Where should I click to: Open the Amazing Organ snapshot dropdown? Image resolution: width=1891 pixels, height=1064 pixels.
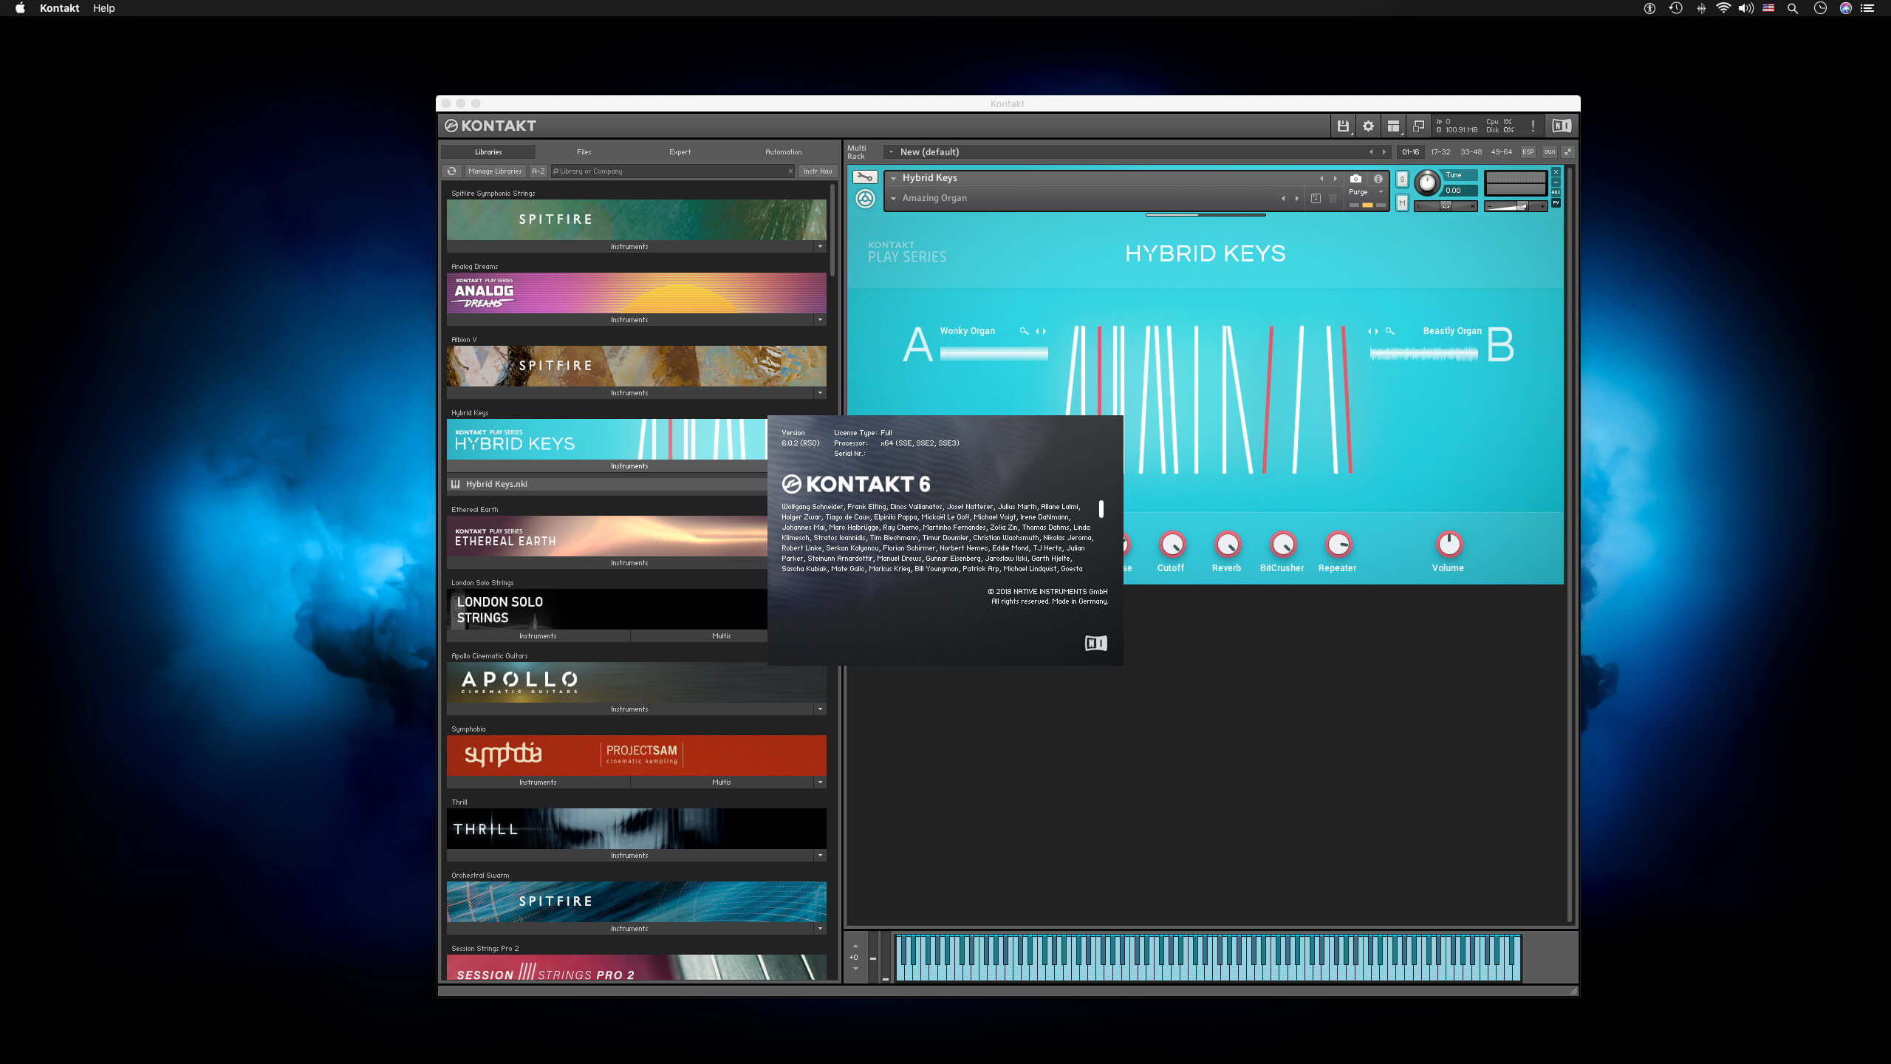893,198
